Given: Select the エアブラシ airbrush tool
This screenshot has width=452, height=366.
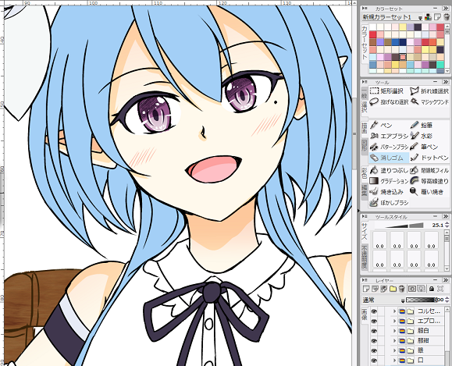Looking at the screenshot, I should (389, 136).
